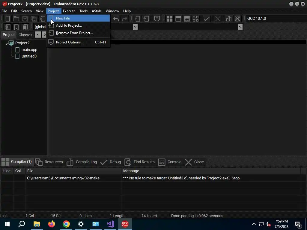Switch to the Console bottom tab

coord(170,162)
